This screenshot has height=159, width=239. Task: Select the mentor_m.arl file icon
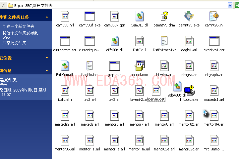(140, 140)
